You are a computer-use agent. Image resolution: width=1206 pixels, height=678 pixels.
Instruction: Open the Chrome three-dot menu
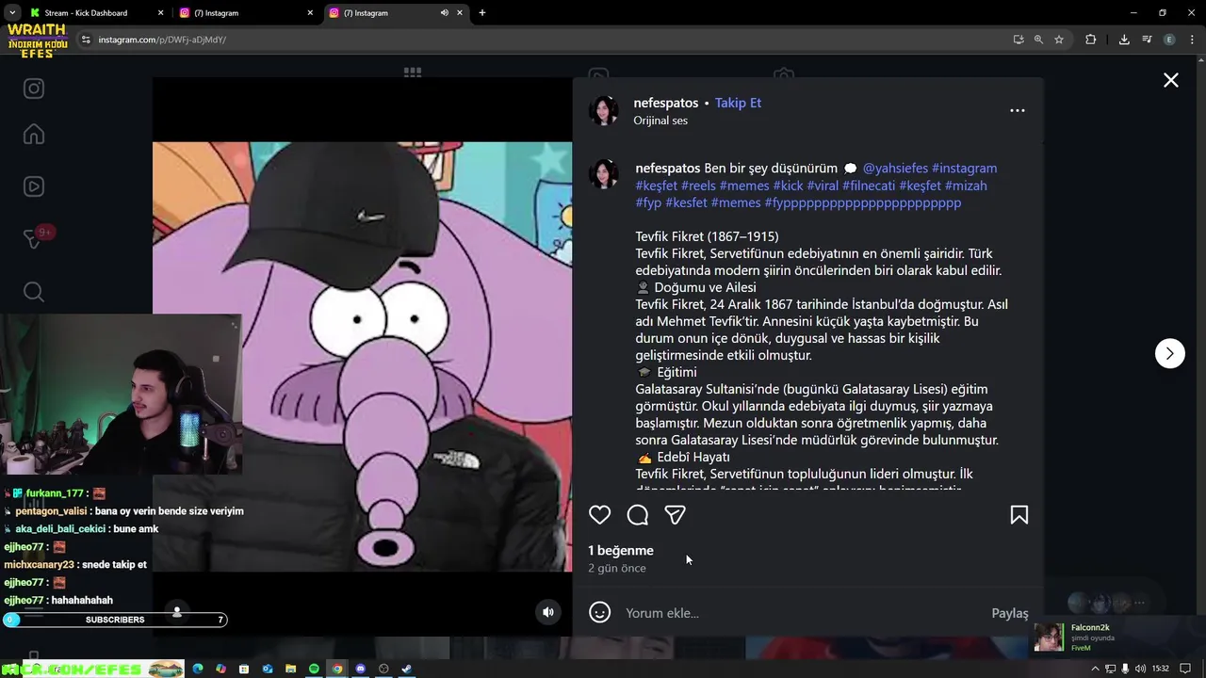[1192, 40]
